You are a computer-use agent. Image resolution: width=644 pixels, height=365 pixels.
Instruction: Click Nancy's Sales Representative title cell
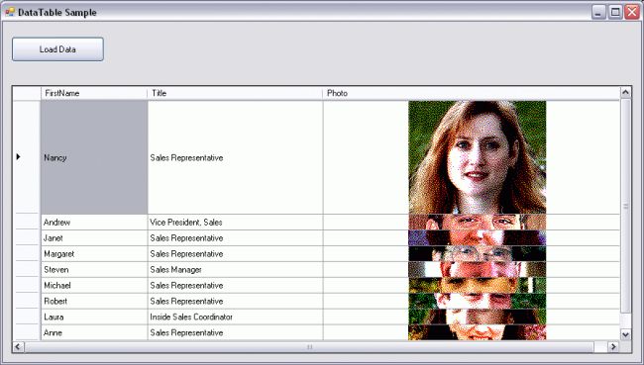[x=236, y=157]
